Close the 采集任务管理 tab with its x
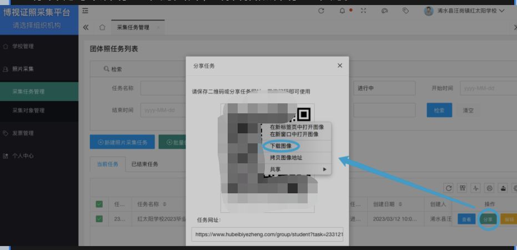The width and height of the screenshot is (517, 250). [x=158, y=27]
